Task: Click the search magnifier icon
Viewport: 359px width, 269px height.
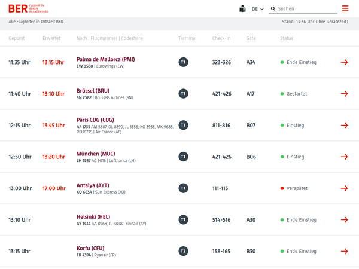Action: 273,9
